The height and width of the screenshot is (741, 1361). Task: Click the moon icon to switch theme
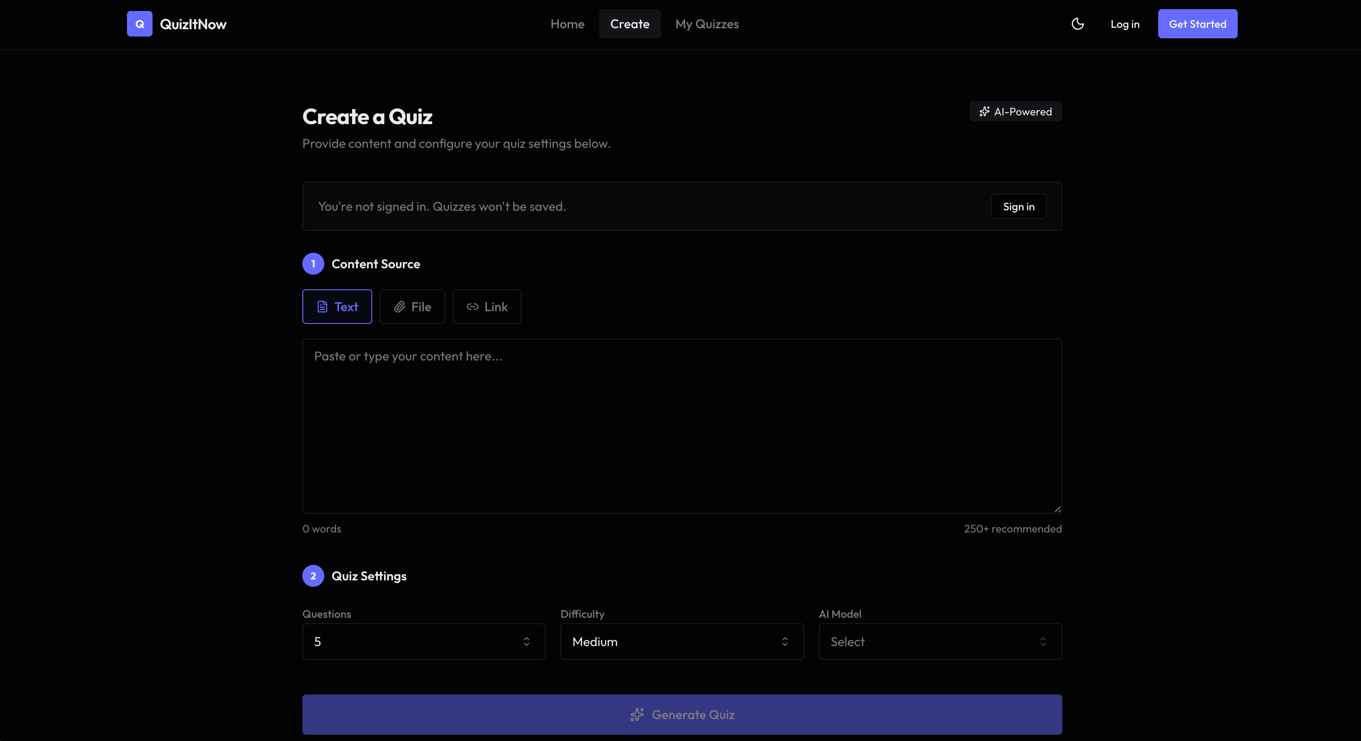(x=1077, y=24)
